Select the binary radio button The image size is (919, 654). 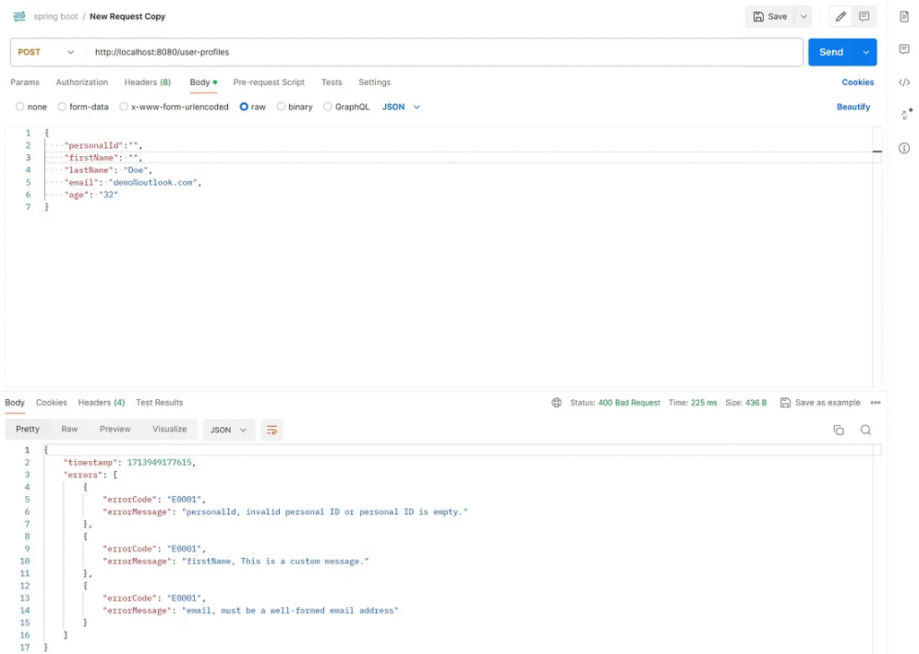point(281,107)
